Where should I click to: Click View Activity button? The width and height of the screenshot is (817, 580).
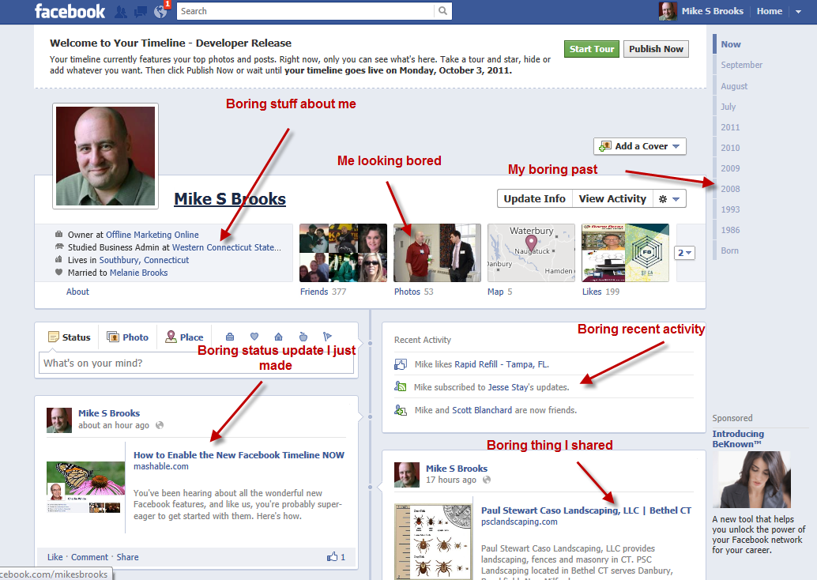pyautogui.click(x=612, y=198)
